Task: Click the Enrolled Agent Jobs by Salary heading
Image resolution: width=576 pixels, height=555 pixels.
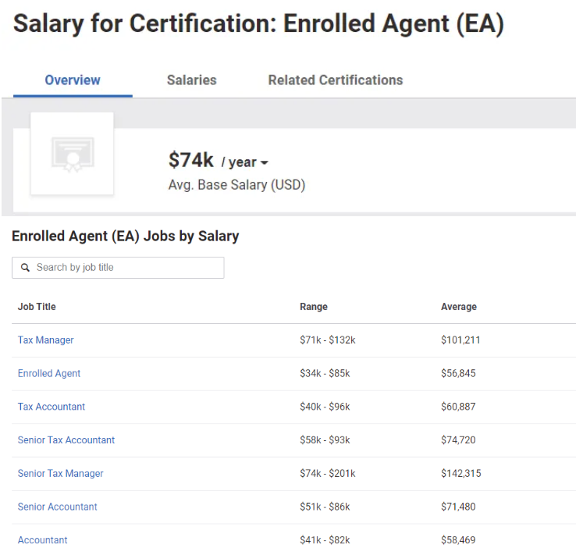Action: click(x=125, y=236)
